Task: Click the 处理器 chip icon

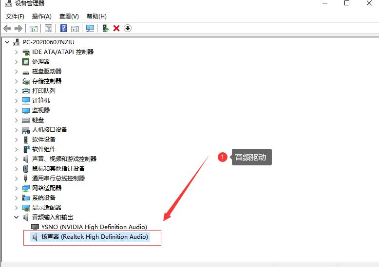Action: click(x=26, y=62)
